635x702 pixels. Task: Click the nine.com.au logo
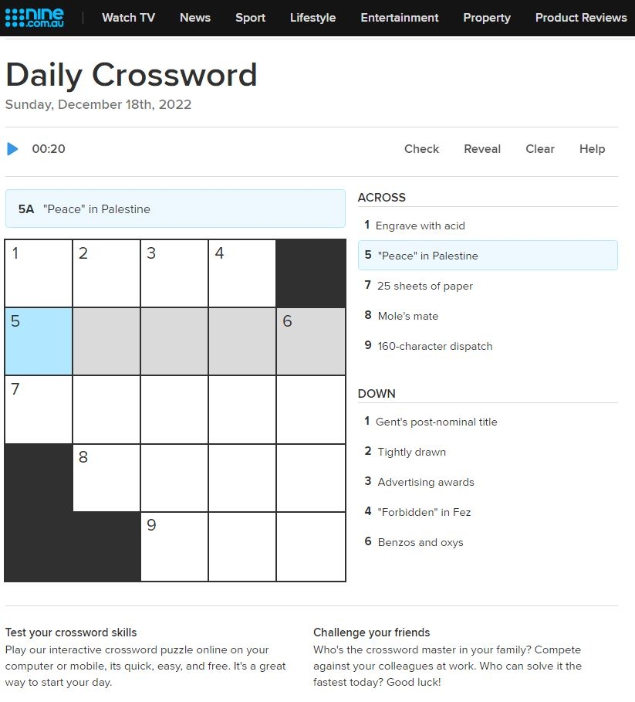pyautogui.click(x=35, y=17)
